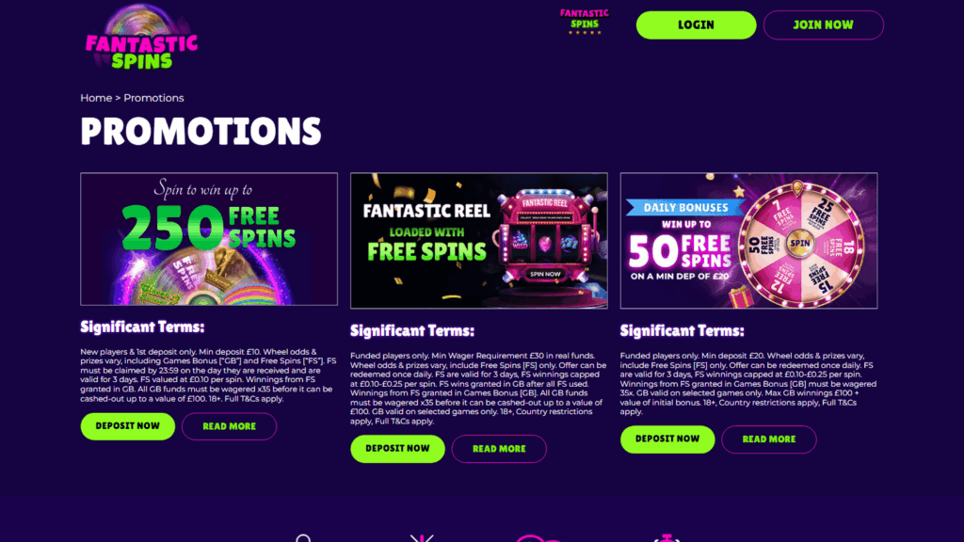Go to Home in the breadcrumb
The height and width of the screenshot is (542, 964).
(x=96, y=98)
